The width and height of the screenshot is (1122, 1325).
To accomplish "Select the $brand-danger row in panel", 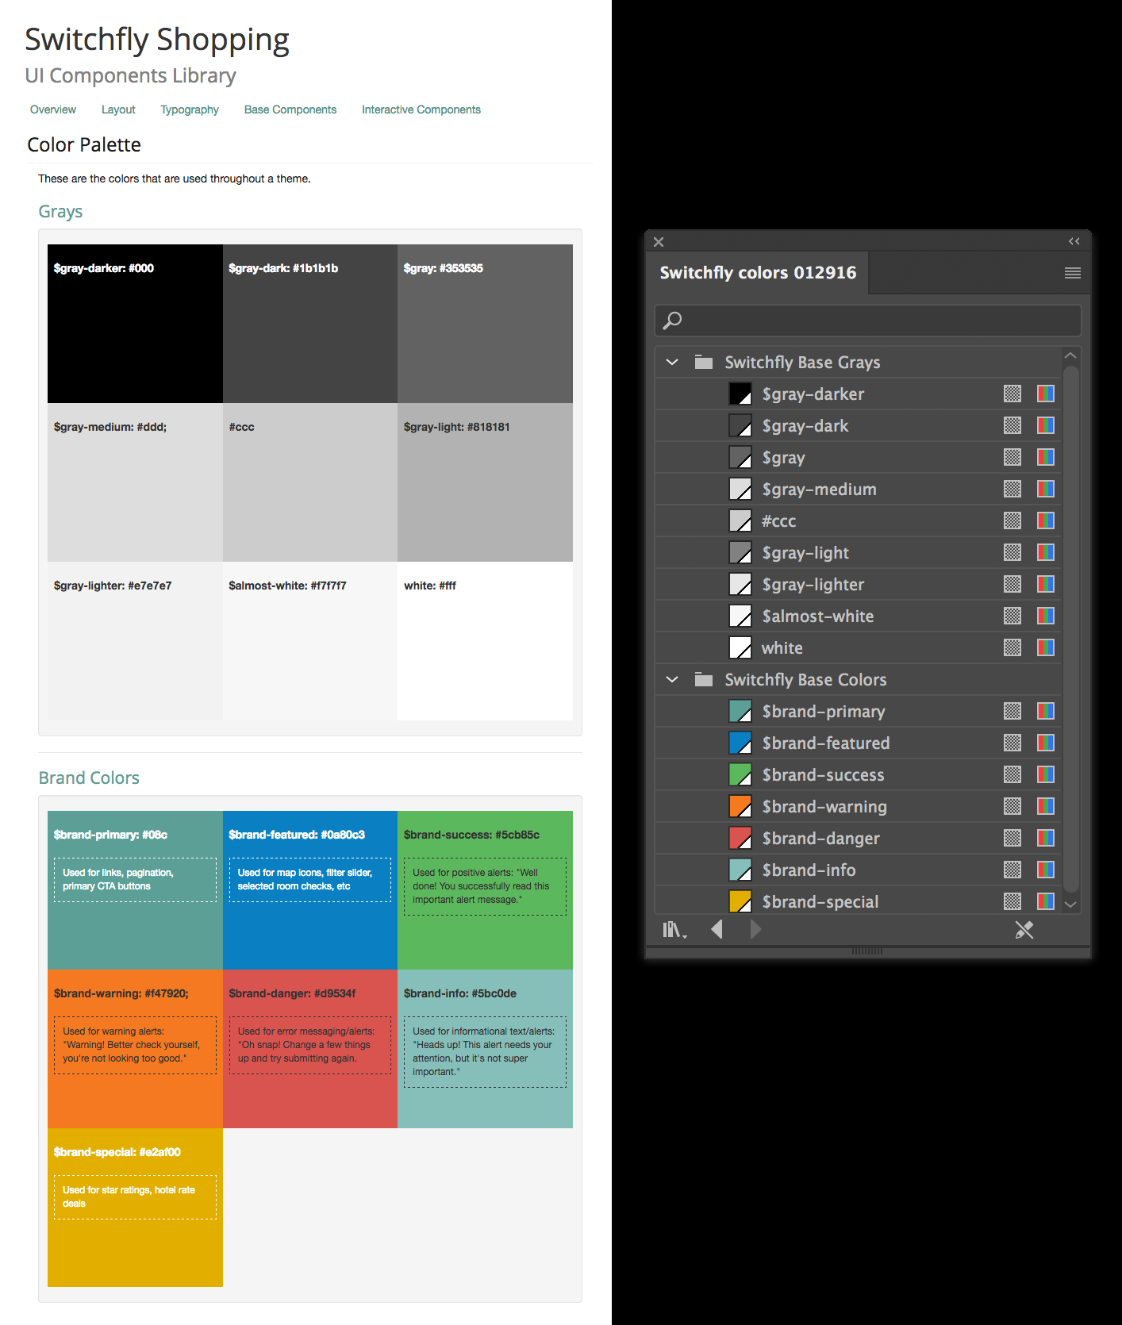I will [859, 838].
